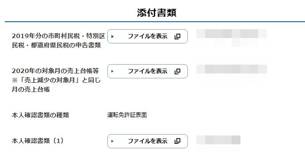Click the 添付書類 section heading
Screen dimensions: 305x166
tap(156, 13)
